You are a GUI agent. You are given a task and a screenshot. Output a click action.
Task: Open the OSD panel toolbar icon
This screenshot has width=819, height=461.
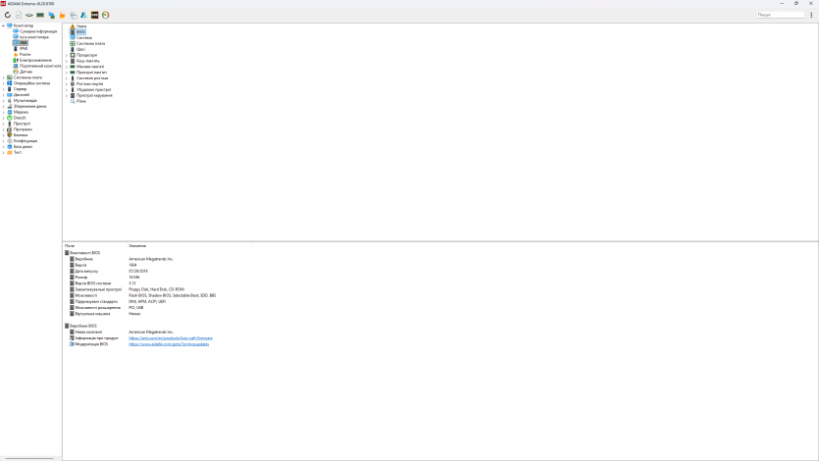(x=94, y=15)
